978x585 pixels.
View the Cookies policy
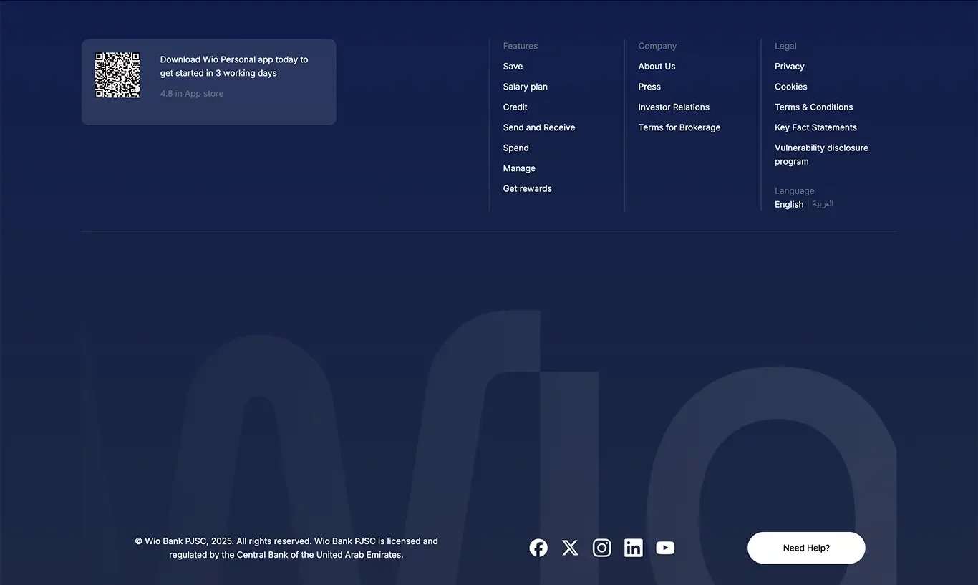point(790,87)
